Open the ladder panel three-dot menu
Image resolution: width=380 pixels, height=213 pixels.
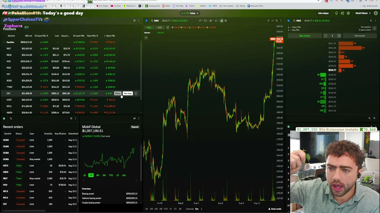(x=375, y=21)
